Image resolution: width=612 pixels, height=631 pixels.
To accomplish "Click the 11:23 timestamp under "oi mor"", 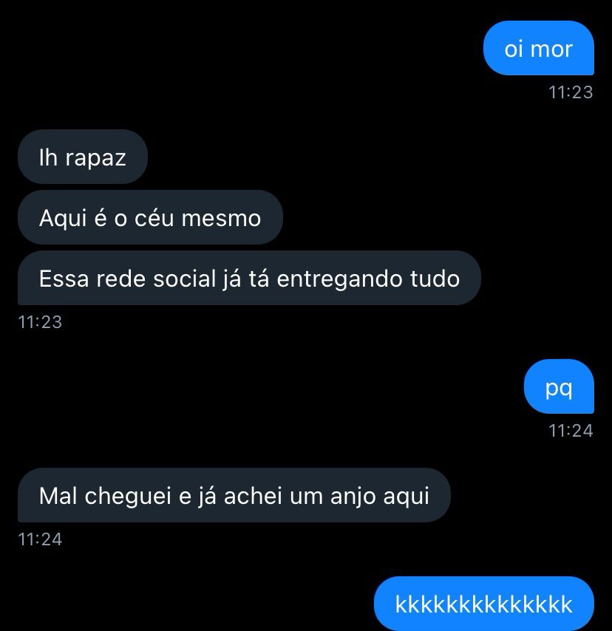I will (x=571, y=92).
